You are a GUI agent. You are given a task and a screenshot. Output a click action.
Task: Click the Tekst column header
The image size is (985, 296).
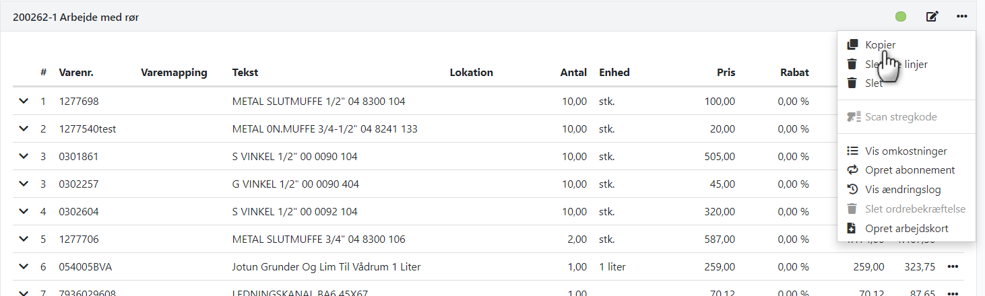coord(245,73)
